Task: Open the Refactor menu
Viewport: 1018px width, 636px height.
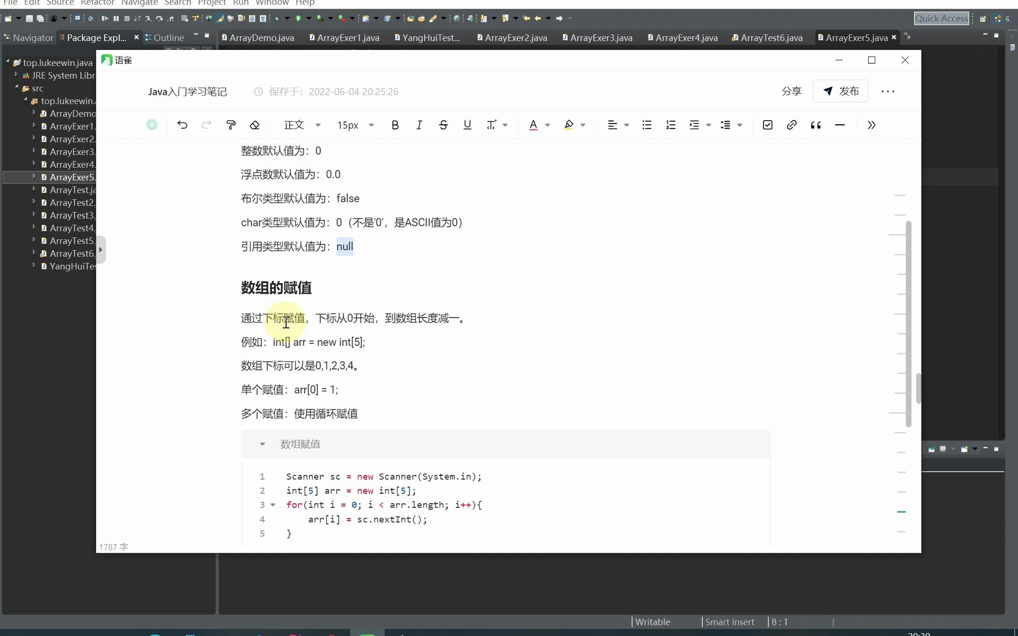Action: click(98, 3)
